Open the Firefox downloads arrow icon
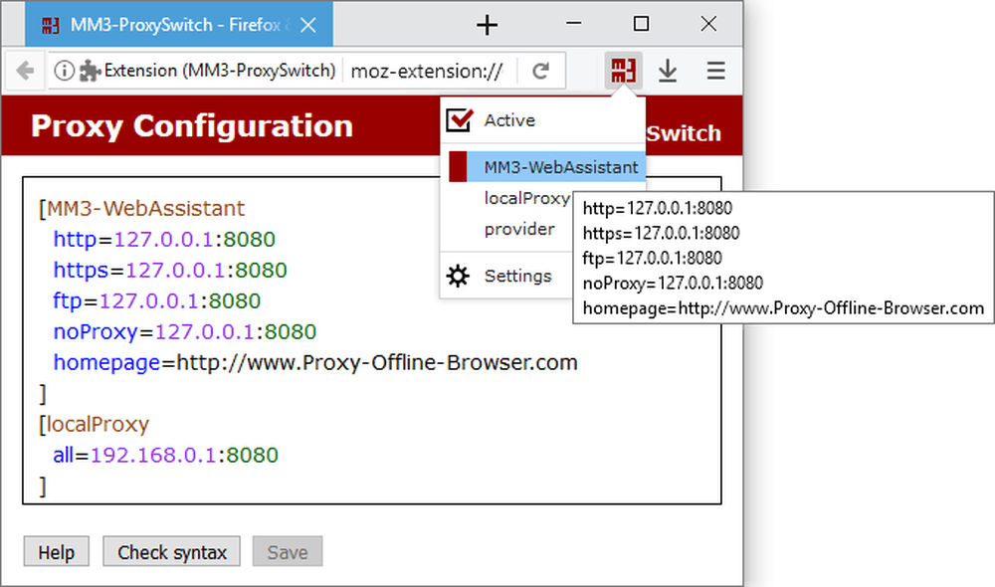 pyautogui.click(x=667, y=71)
